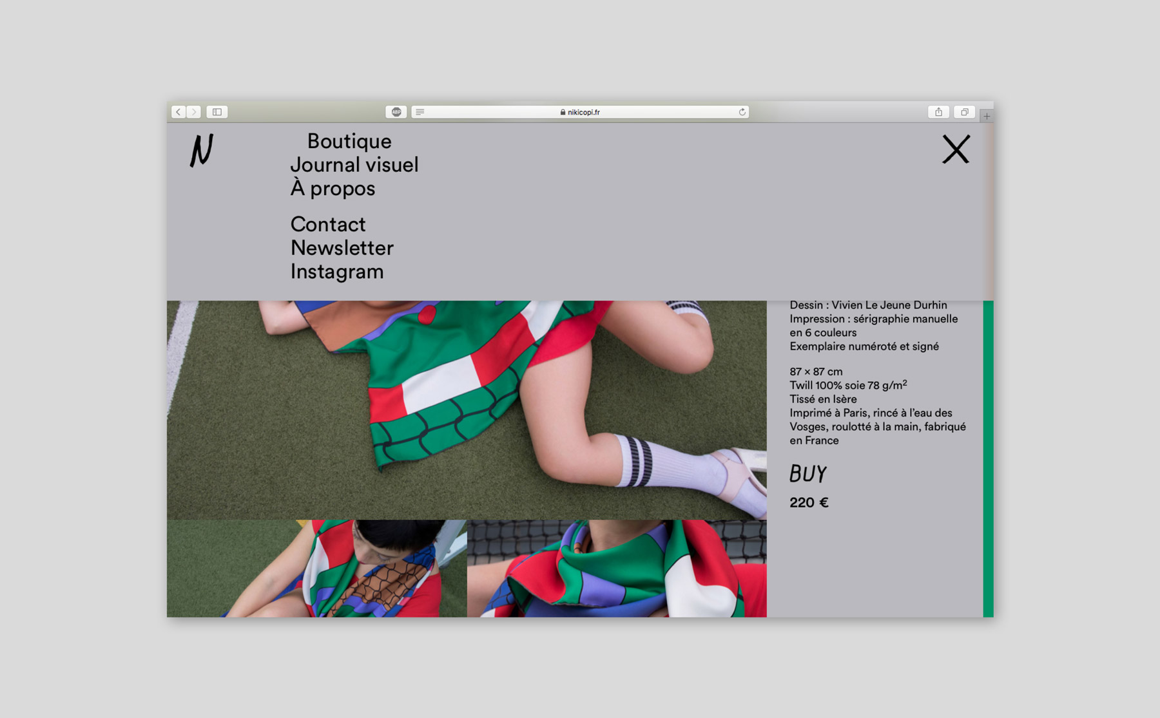Open the Share menu icon

click(x=938, y=112)
